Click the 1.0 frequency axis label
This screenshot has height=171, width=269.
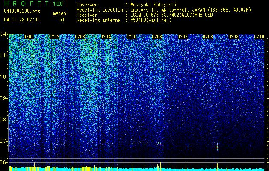[4, 77]
